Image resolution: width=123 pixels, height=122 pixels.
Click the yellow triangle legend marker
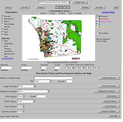pyautogui.click(x=99, y=27)
